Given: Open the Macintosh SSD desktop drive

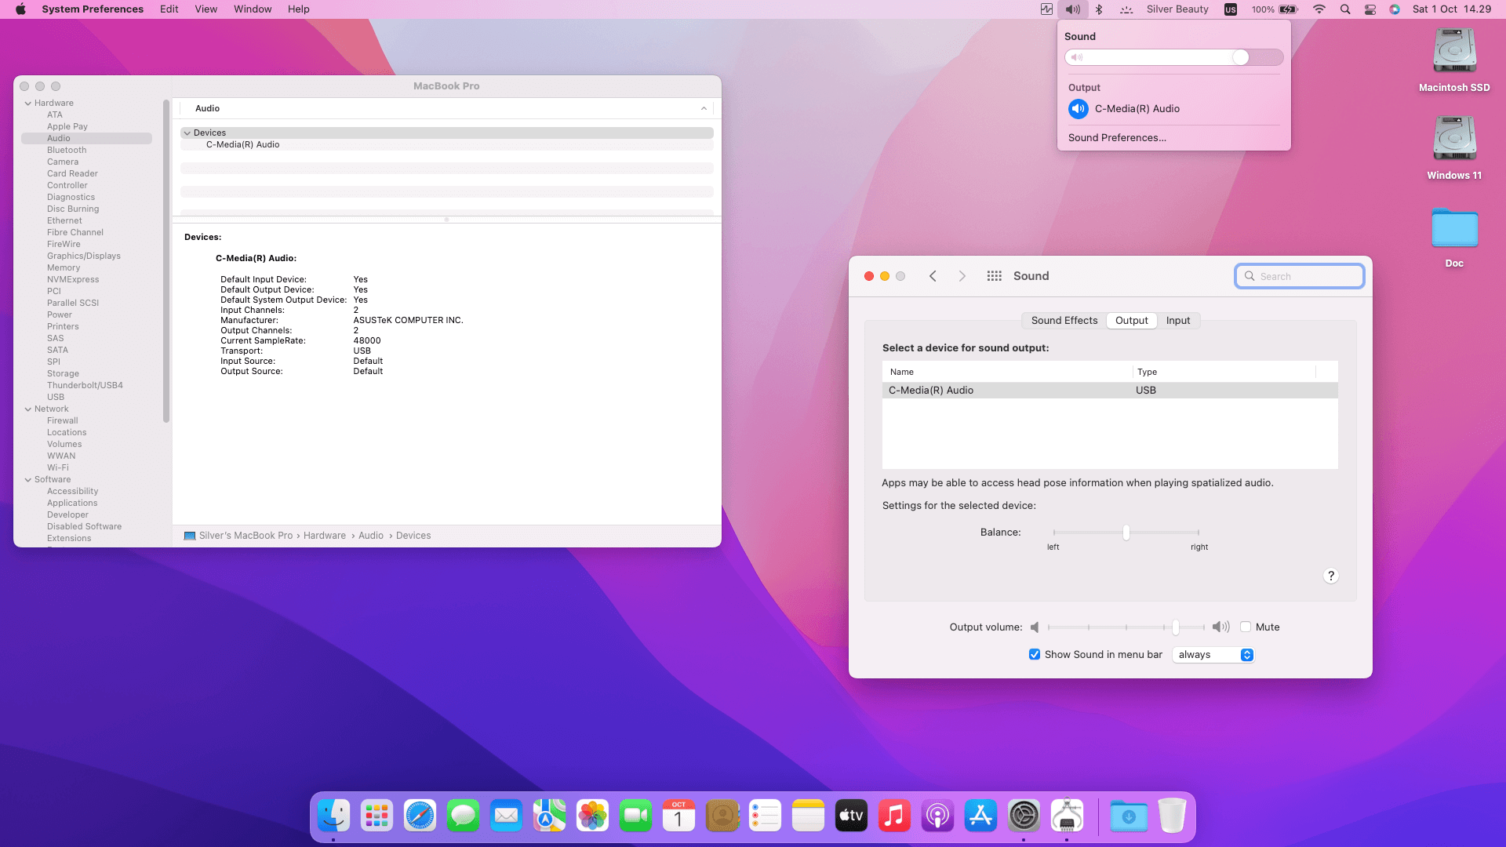Looking at the screenshot, I should (x=1454, y=60).
